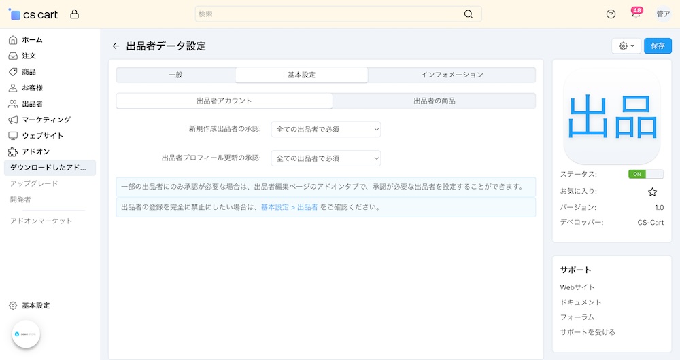This screenshot has height=360, width=680.
Task: Click the サポート section heading
Action: tap(575, 270)
